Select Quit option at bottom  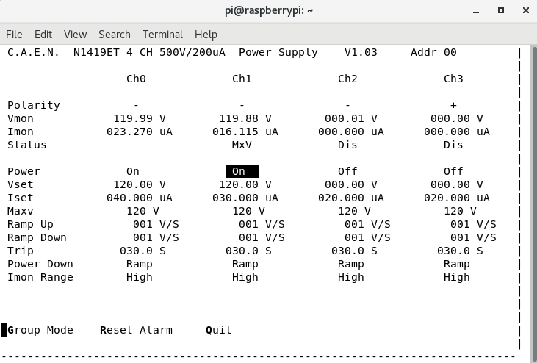[219, 330]
